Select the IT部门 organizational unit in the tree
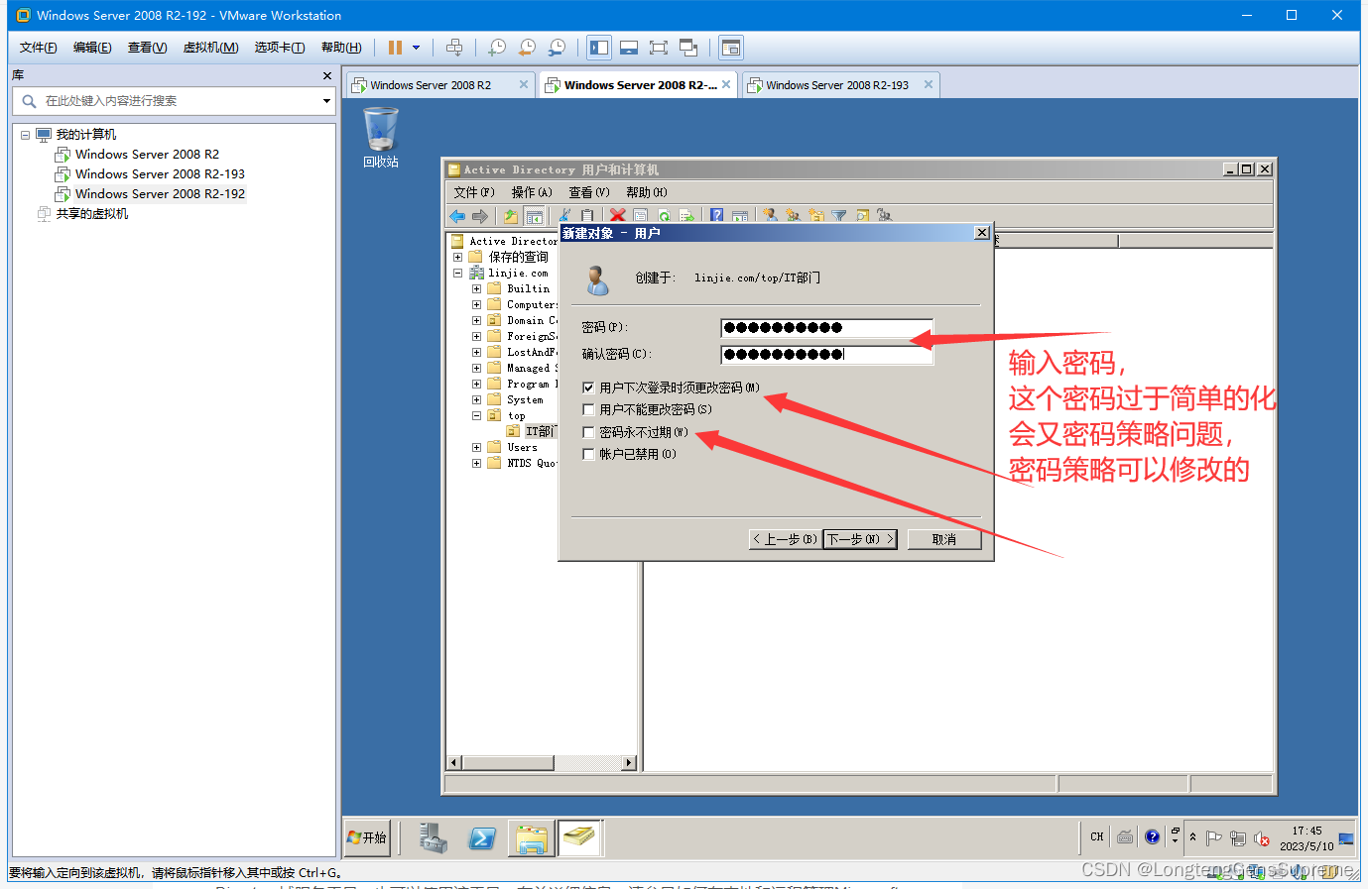The image size is (1368, 889). pyautogui.click(x=540, y=432)
